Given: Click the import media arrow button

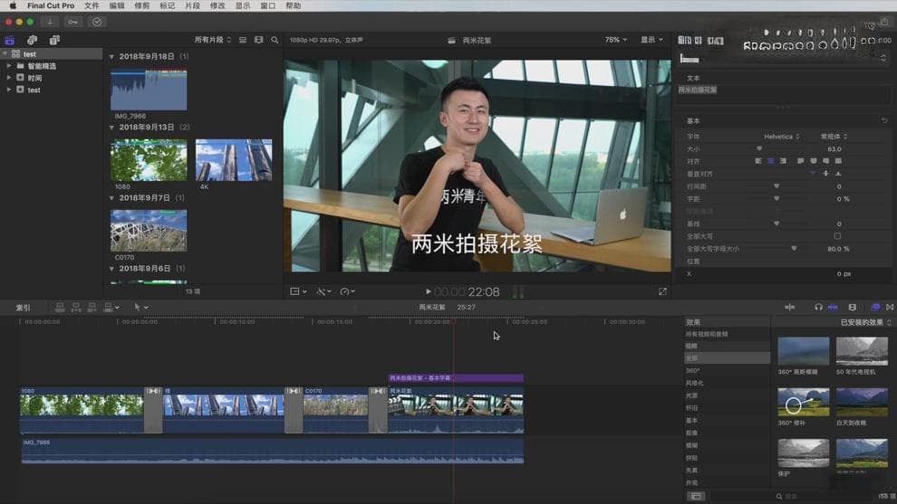Looking at the screenshot, I should (50, 22).
